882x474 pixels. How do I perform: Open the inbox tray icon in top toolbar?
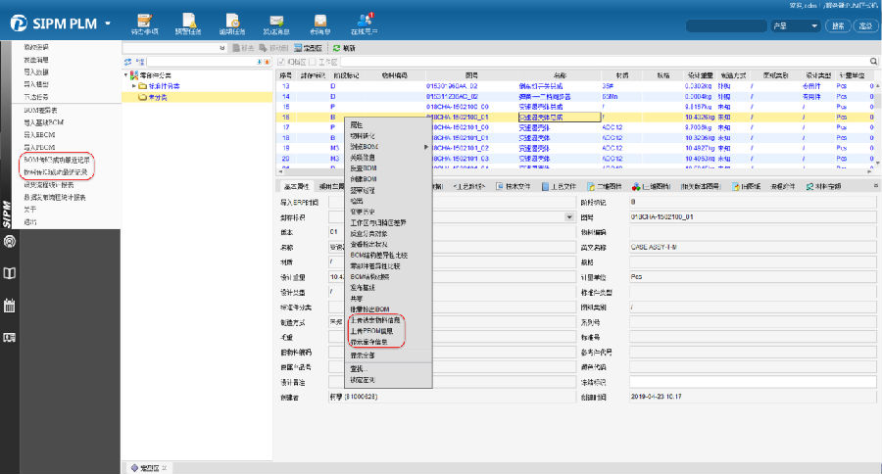point(319,22)
